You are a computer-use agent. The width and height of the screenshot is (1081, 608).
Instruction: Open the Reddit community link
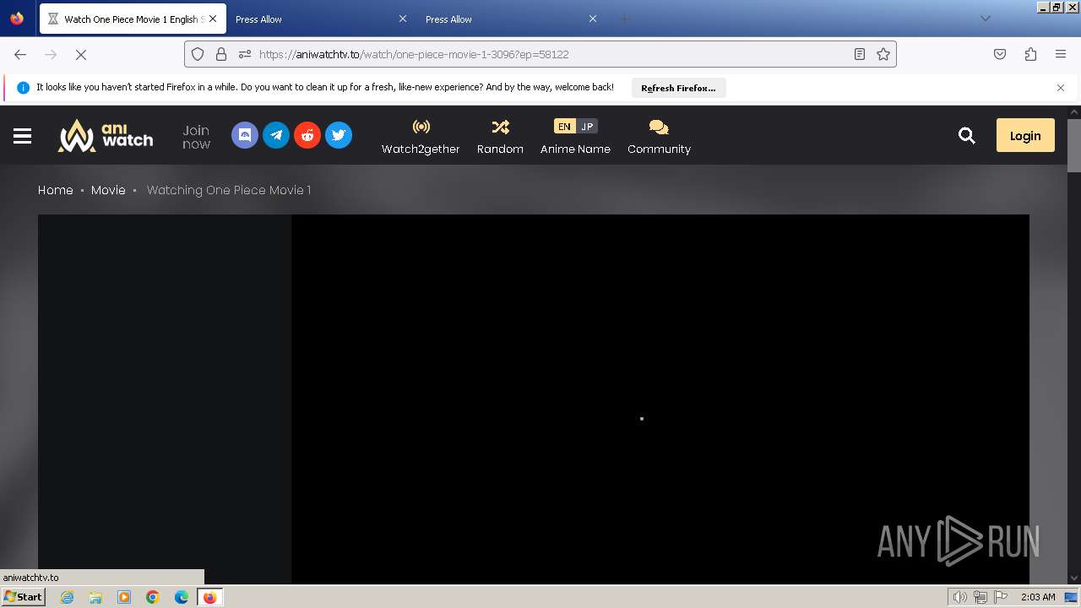[307, 135]
